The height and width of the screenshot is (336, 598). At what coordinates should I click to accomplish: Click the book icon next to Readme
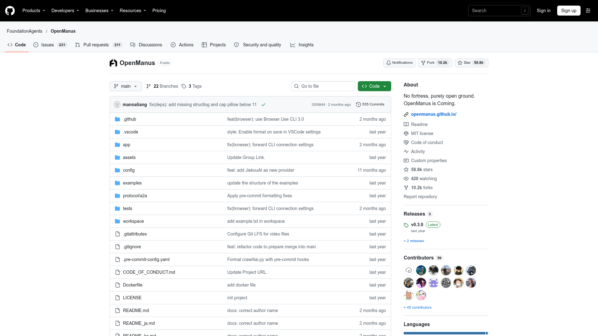[x=406, y=124]
